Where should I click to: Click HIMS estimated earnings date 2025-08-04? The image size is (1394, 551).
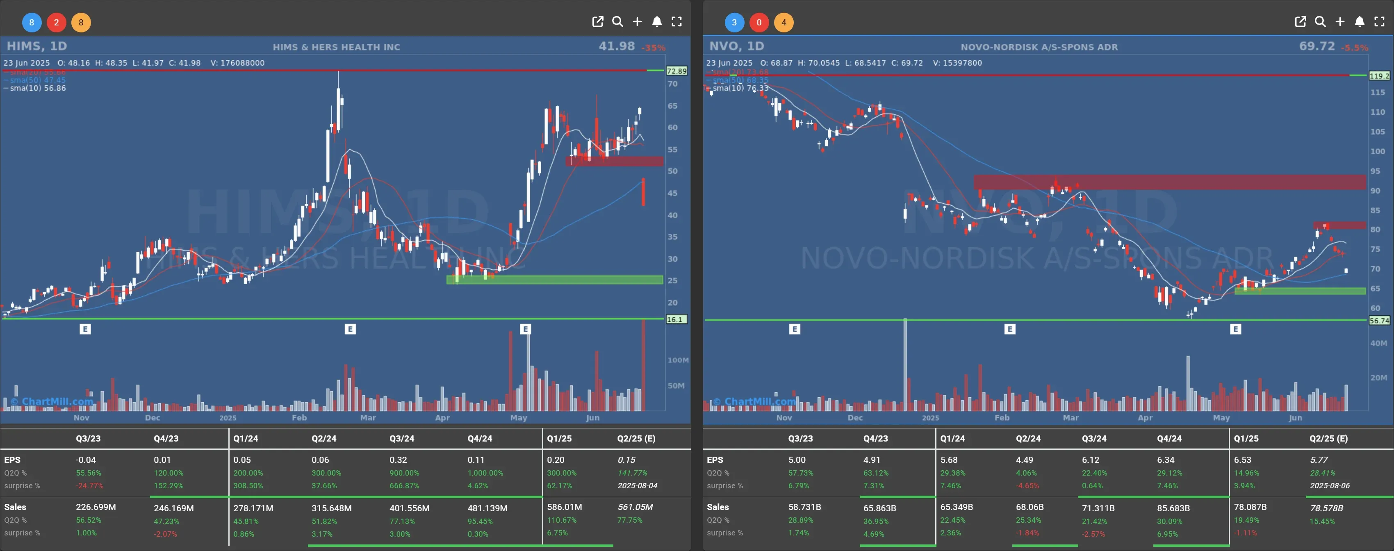638,485
